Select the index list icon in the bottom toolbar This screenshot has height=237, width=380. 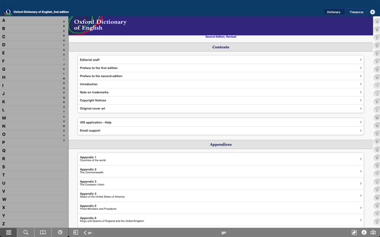point(8,232)
